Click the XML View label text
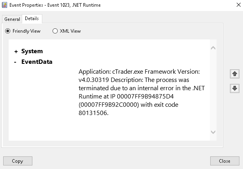Screen dimensions: 243x169 click(x=70, y=31)
